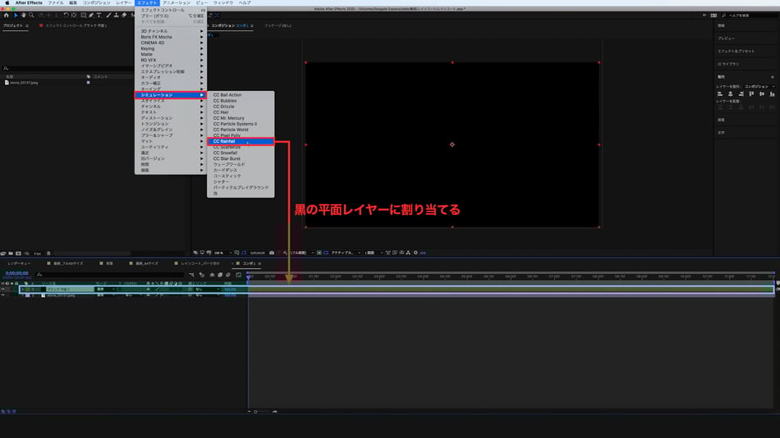Click the help search field
The width and height of the screenshot is (780, 438).
(743, 15)
